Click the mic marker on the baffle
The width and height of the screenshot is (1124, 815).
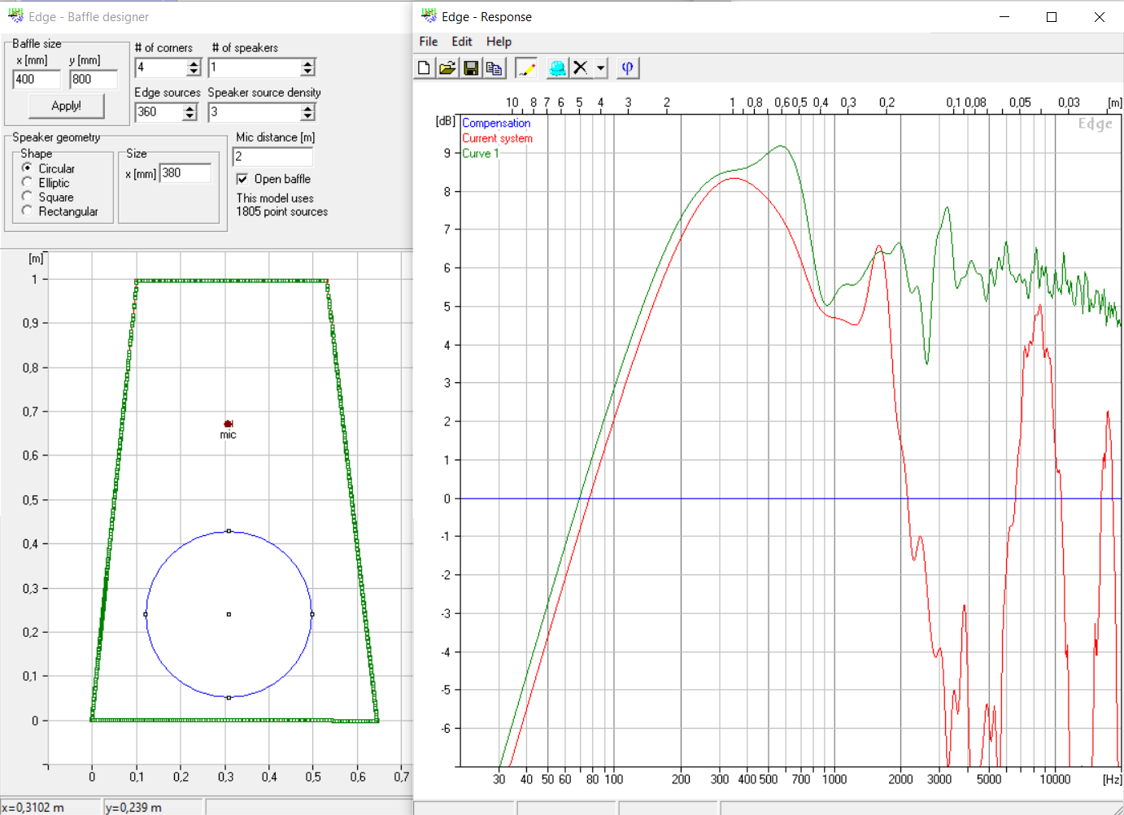[229, 424]
